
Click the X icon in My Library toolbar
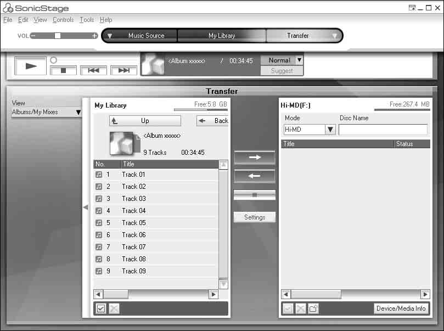[114, 308]
